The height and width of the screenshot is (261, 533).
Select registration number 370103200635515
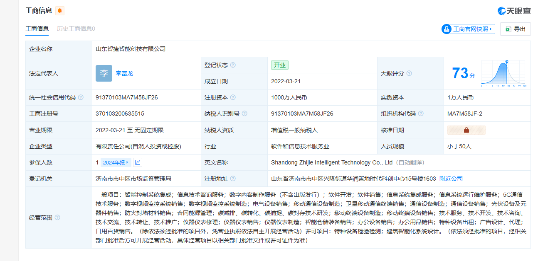click(x=120, y=114)
